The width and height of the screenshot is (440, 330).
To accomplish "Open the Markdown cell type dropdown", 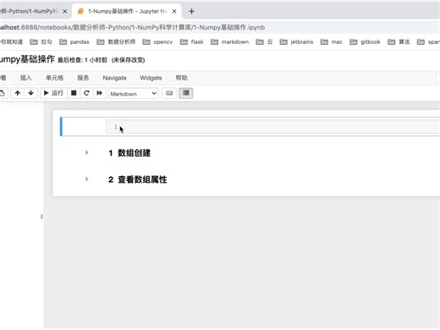I will click(x=133, y=93).
